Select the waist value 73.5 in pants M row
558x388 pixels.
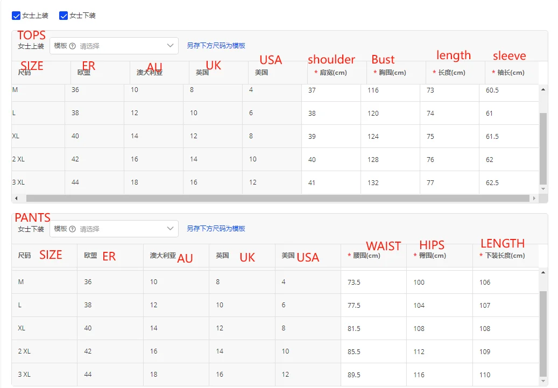(x=354, y=282)
